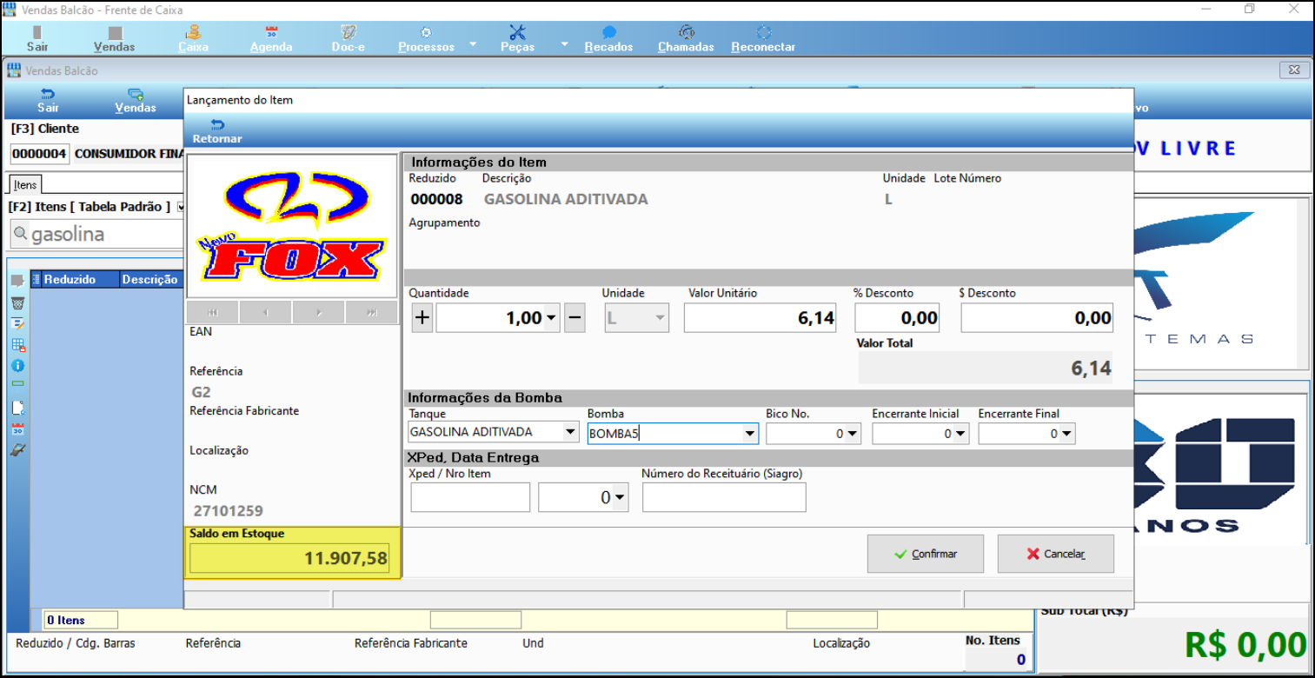Open the Doc-e toolbar icon
The width and height of the screenshot is (1315, 678).
[x=348, y=39]
